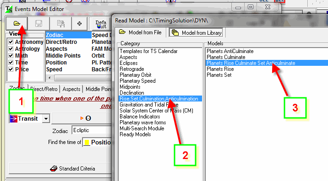Screen dimensions: 328x181
Task: Click the Default toolbar button
Action: (x=101, y=24)
